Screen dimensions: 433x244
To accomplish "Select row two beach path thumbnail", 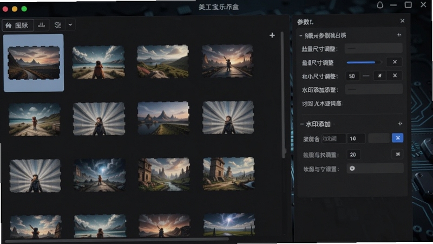I will coord(34,119).
